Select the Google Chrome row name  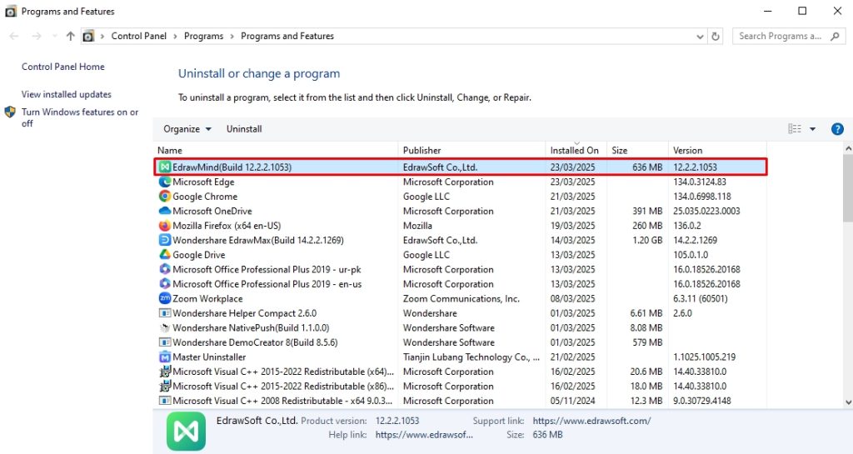click(205, 197)
